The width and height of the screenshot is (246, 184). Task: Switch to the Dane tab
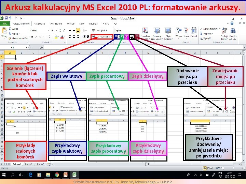coord(82,24)
